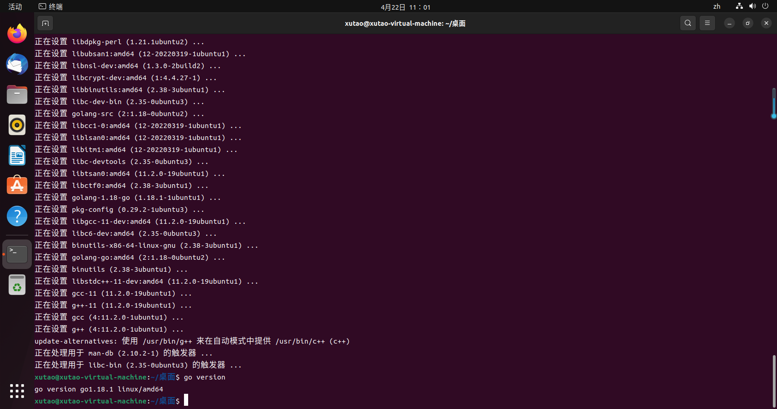Open the terminal hamburger menu
The width and height of the screenshot is (777, 409).
(x=707, y=23)
